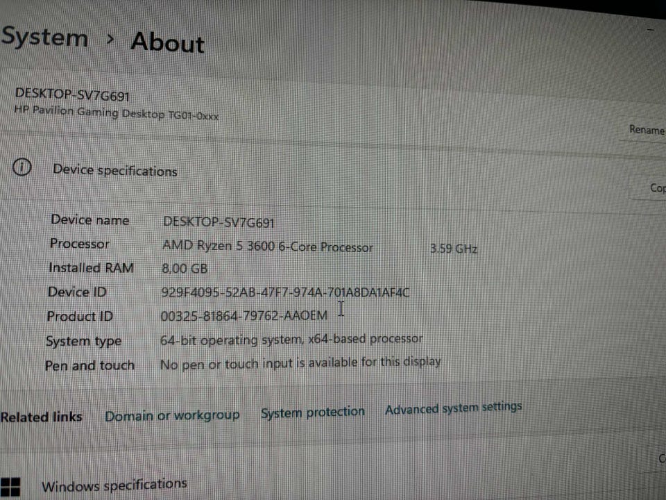Viewport: 666px width, 500px height.
Task: Select the No pen or touch input text
Action: (300, 363)
